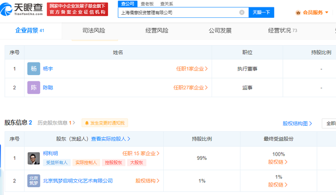Click the company name search field
The height and width of the screenshot is (195, 336).
point(179,13)
